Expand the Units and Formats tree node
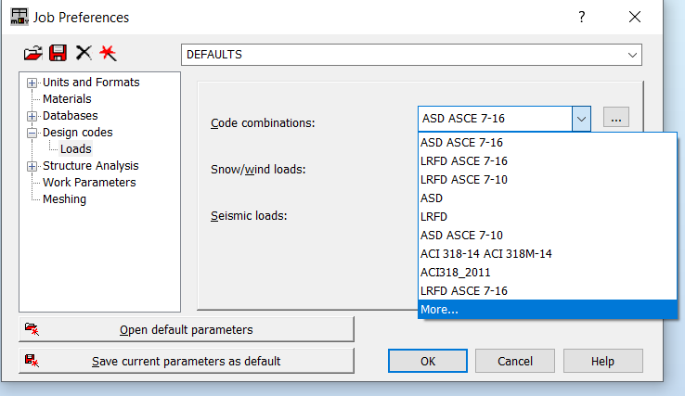Image resolution: width=685 pixels, height=396 pixels. click(x=32, y=83)
